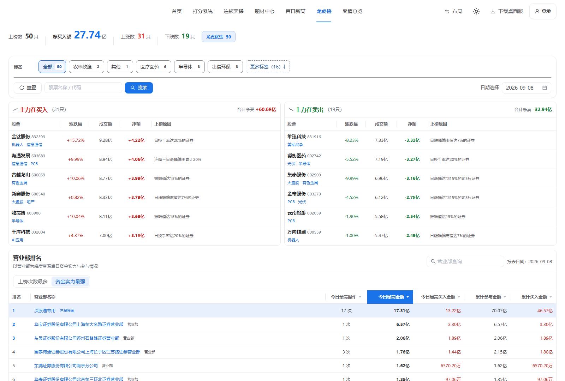The image size is (565, 381).
Task: Click the 重置 button
Action: point(28,88)
